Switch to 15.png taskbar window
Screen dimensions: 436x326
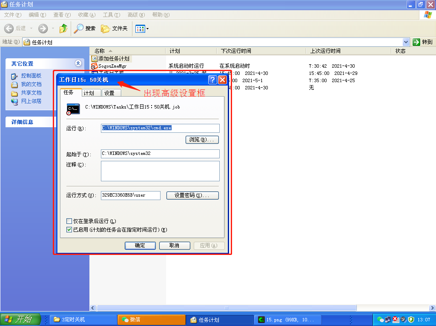click(x=288, y=320)
